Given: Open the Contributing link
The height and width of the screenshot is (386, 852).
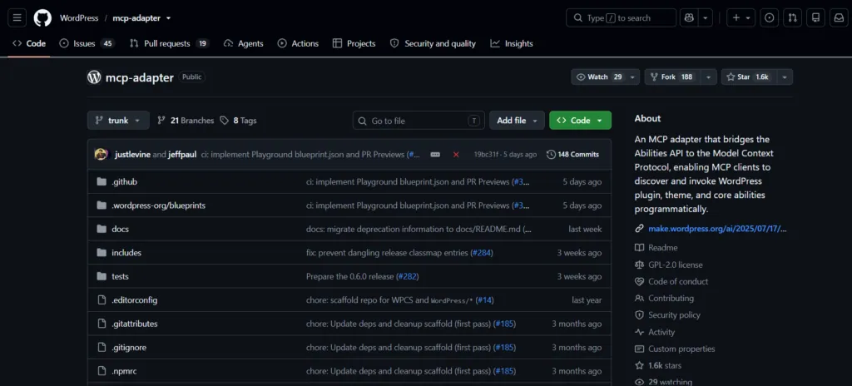Looking at the screenshot, I should (671, 298).
